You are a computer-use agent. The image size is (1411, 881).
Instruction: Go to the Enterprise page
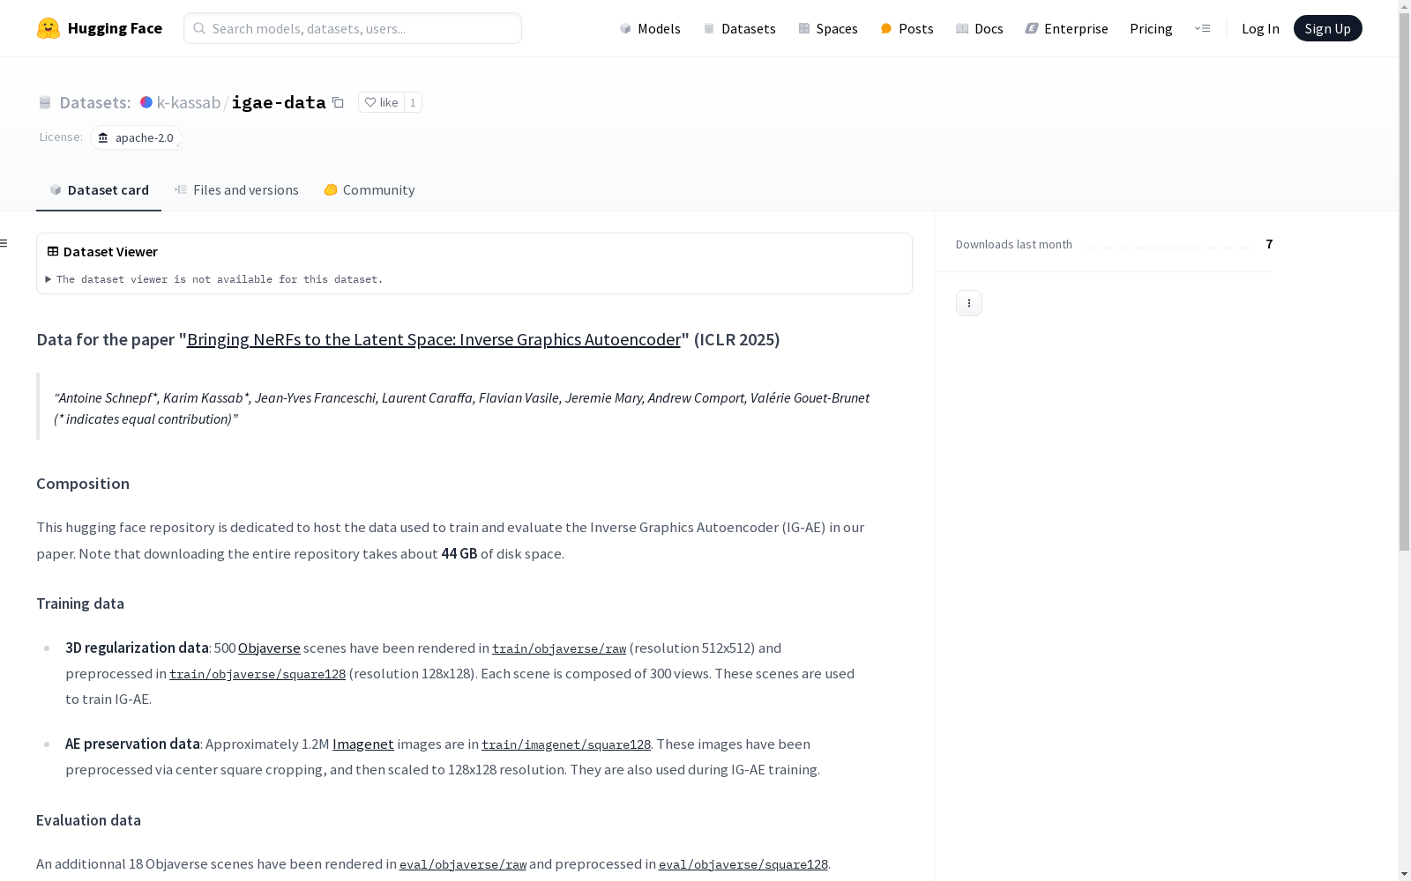click(1066, 28)
